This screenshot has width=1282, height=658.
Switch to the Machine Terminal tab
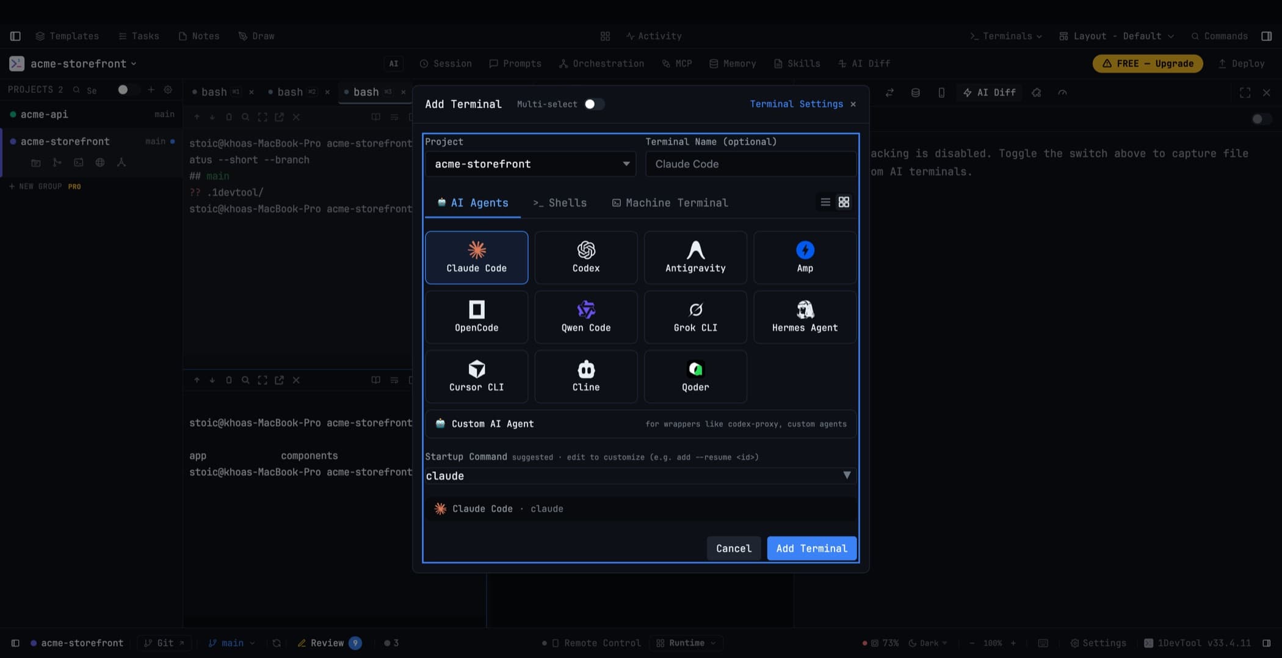coord(670,203)
